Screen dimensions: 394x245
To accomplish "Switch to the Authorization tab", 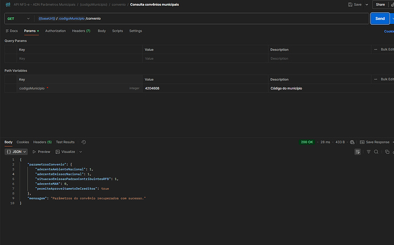I will [x=55, y=31].
